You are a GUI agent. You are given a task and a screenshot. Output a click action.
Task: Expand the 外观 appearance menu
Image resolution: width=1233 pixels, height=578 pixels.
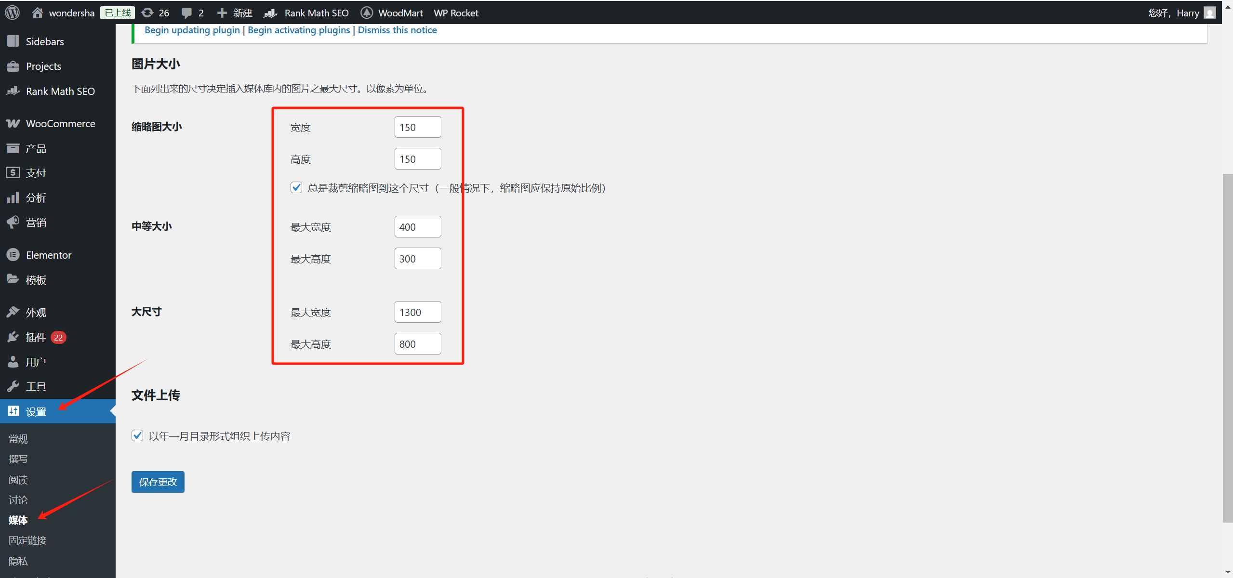pos(36,312)
